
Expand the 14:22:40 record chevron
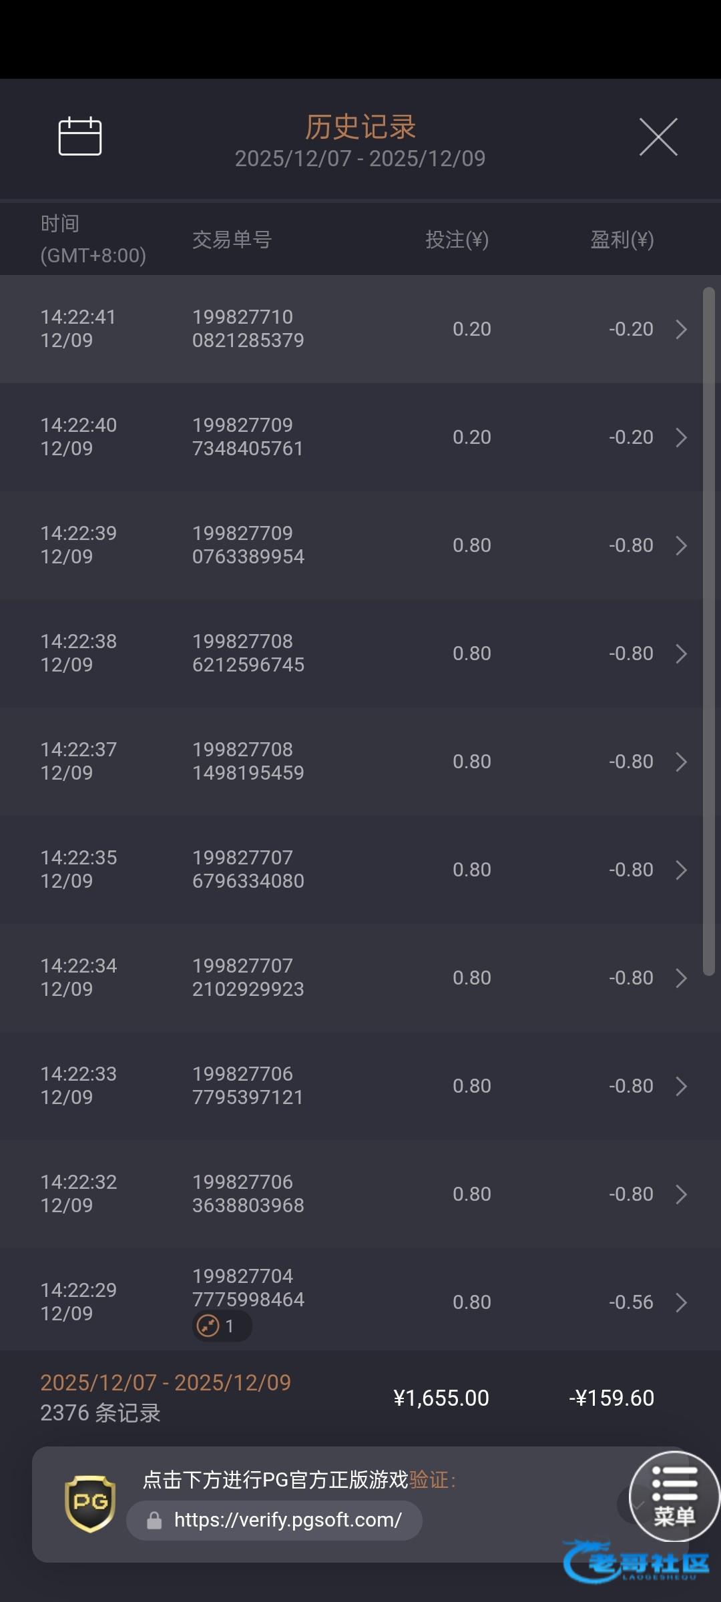[681, 437]
